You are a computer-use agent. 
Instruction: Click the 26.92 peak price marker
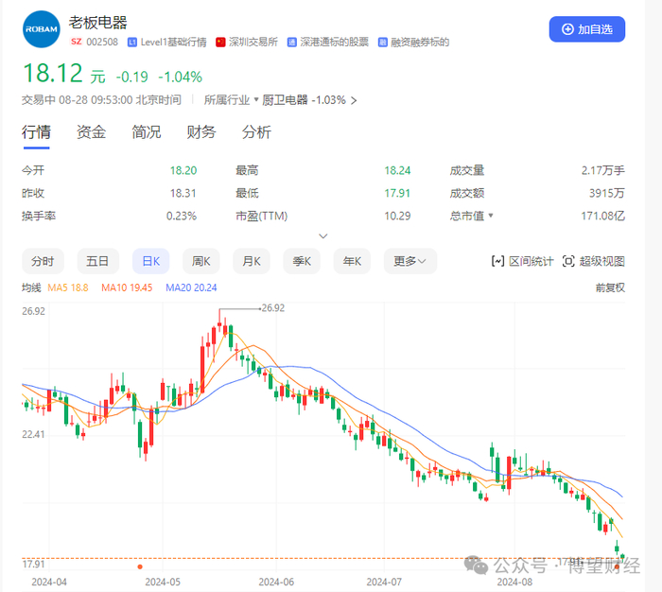pyautogui.click(x=272, y=308)
